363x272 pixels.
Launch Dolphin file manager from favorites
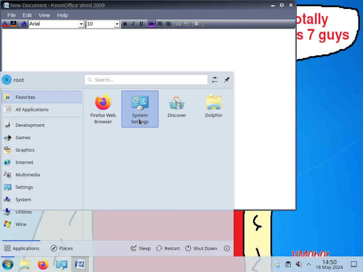(214, 109)
